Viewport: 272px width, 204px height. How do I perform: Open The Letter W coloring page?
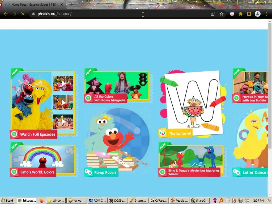coord(192,104)
